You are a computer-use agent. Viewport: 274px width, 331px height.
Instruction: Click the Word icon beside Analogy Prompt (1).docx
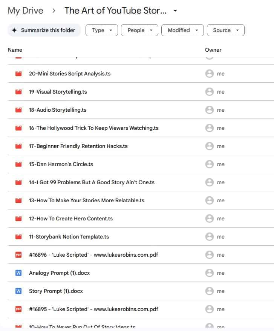pos(18,273)
